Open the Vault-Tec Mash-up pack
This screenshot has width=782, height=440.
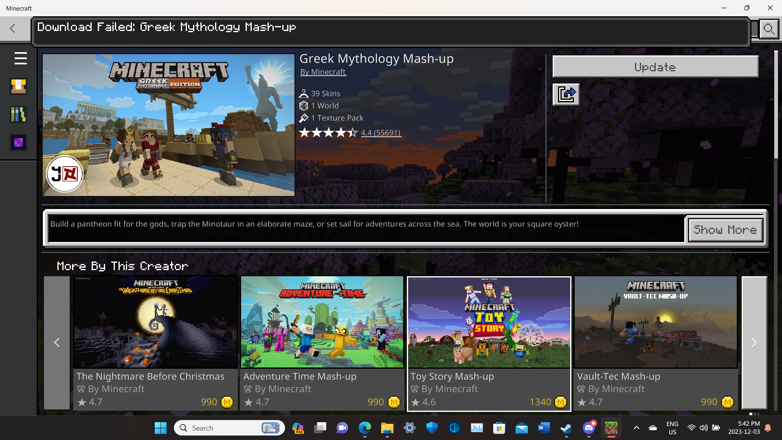(655, 342)
